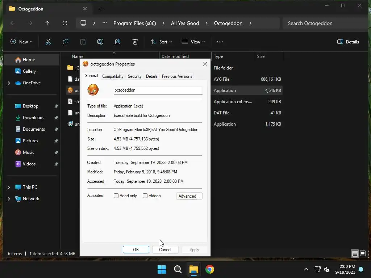
Task: Open taskbar Search
Action: tap(178, 269)
